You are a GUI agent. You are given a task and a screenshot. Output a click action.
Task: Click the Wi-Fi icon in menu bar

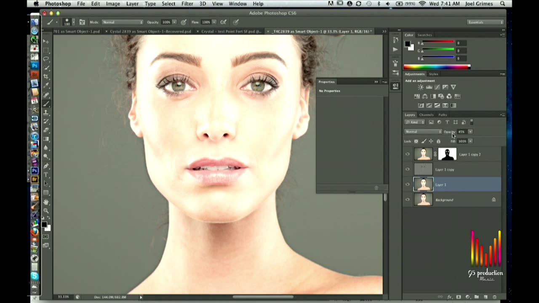422,4
